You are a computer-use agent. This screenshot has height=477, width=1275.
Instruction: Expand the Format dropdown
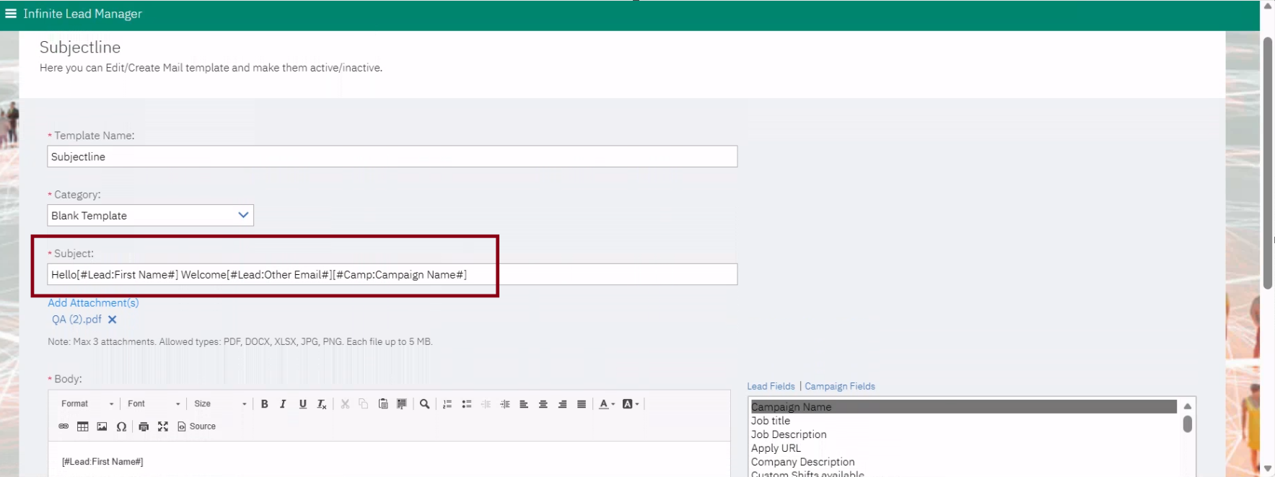pos(87,404)
